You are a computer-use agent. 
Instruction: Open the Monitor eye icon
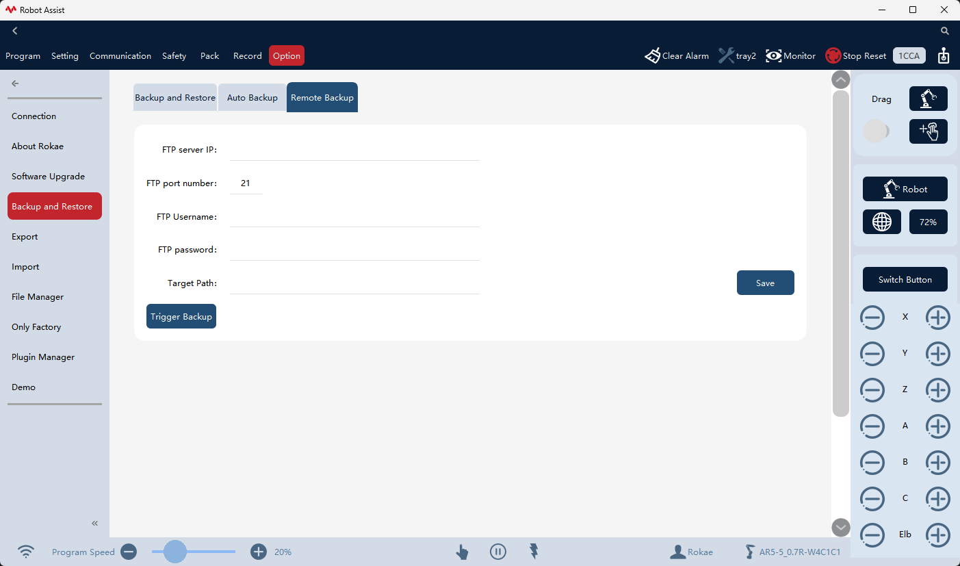point(774,55)
